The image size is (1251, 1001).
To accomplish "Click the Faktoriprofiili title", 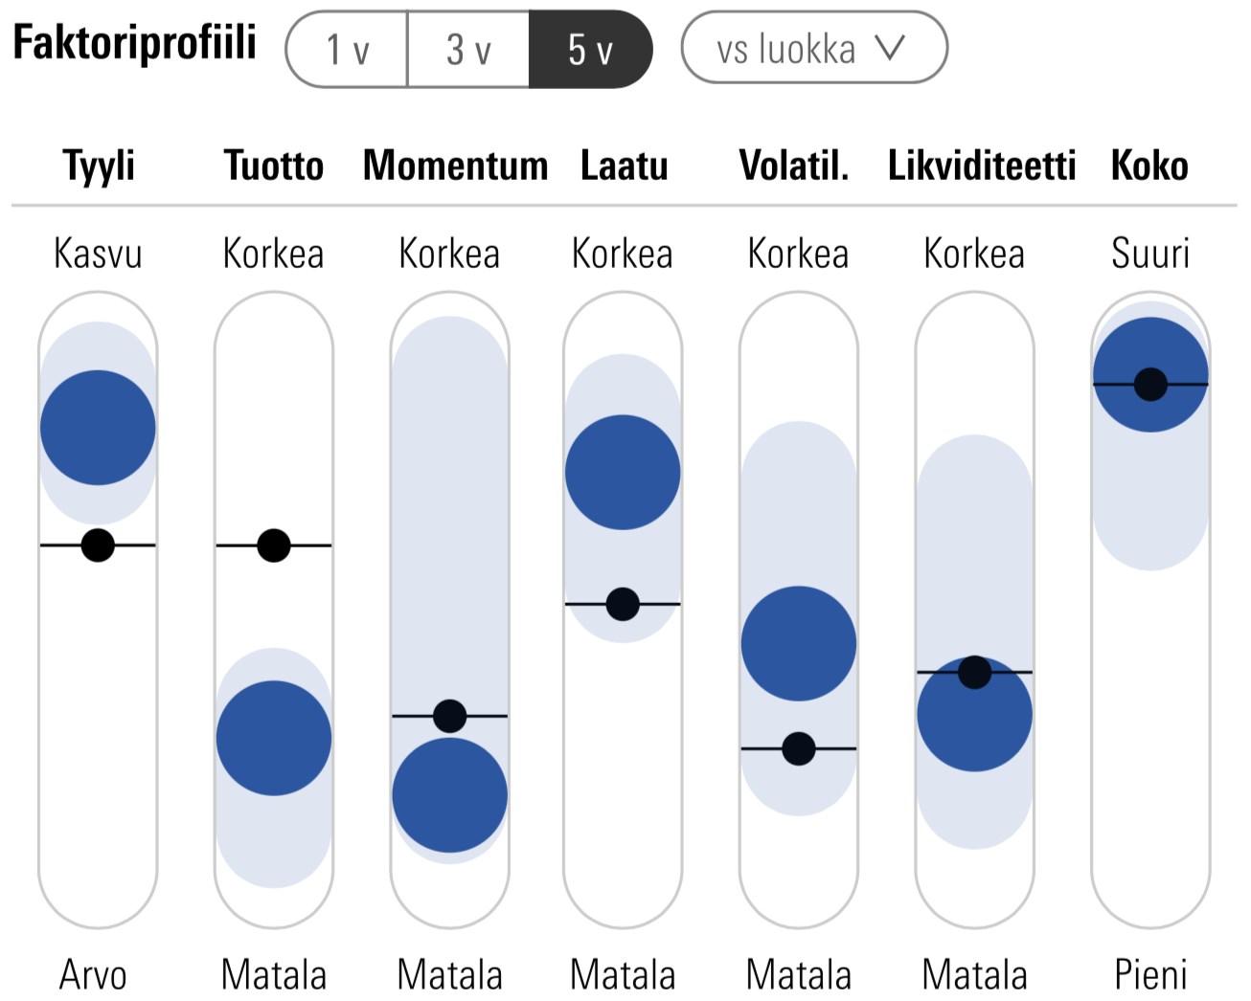I will click(135, 43).
